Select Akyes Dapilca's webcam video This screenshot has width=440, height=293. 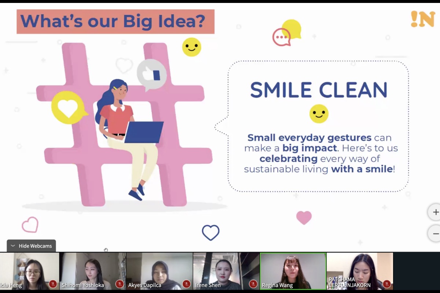tap(159, 269)
